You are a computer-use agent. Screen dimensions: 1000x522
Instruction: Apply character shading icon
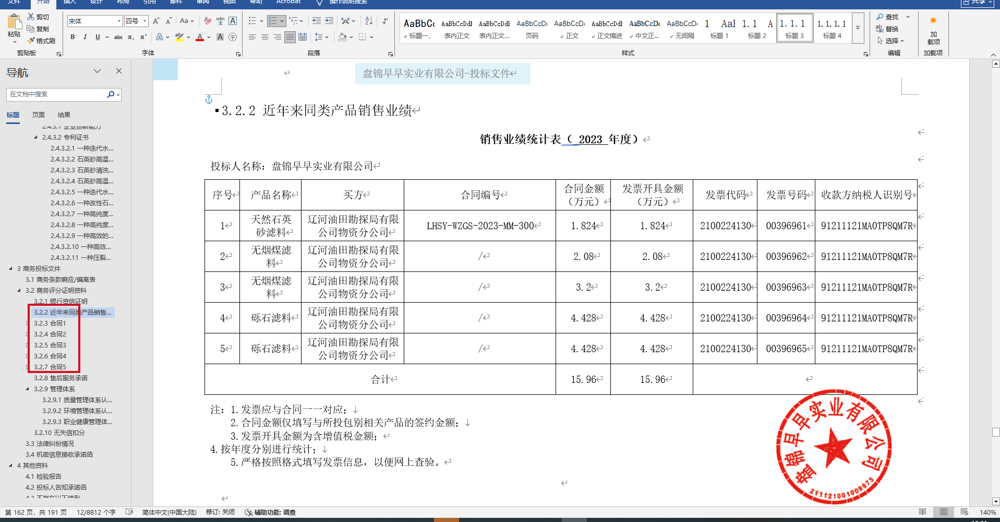[220, 37]
